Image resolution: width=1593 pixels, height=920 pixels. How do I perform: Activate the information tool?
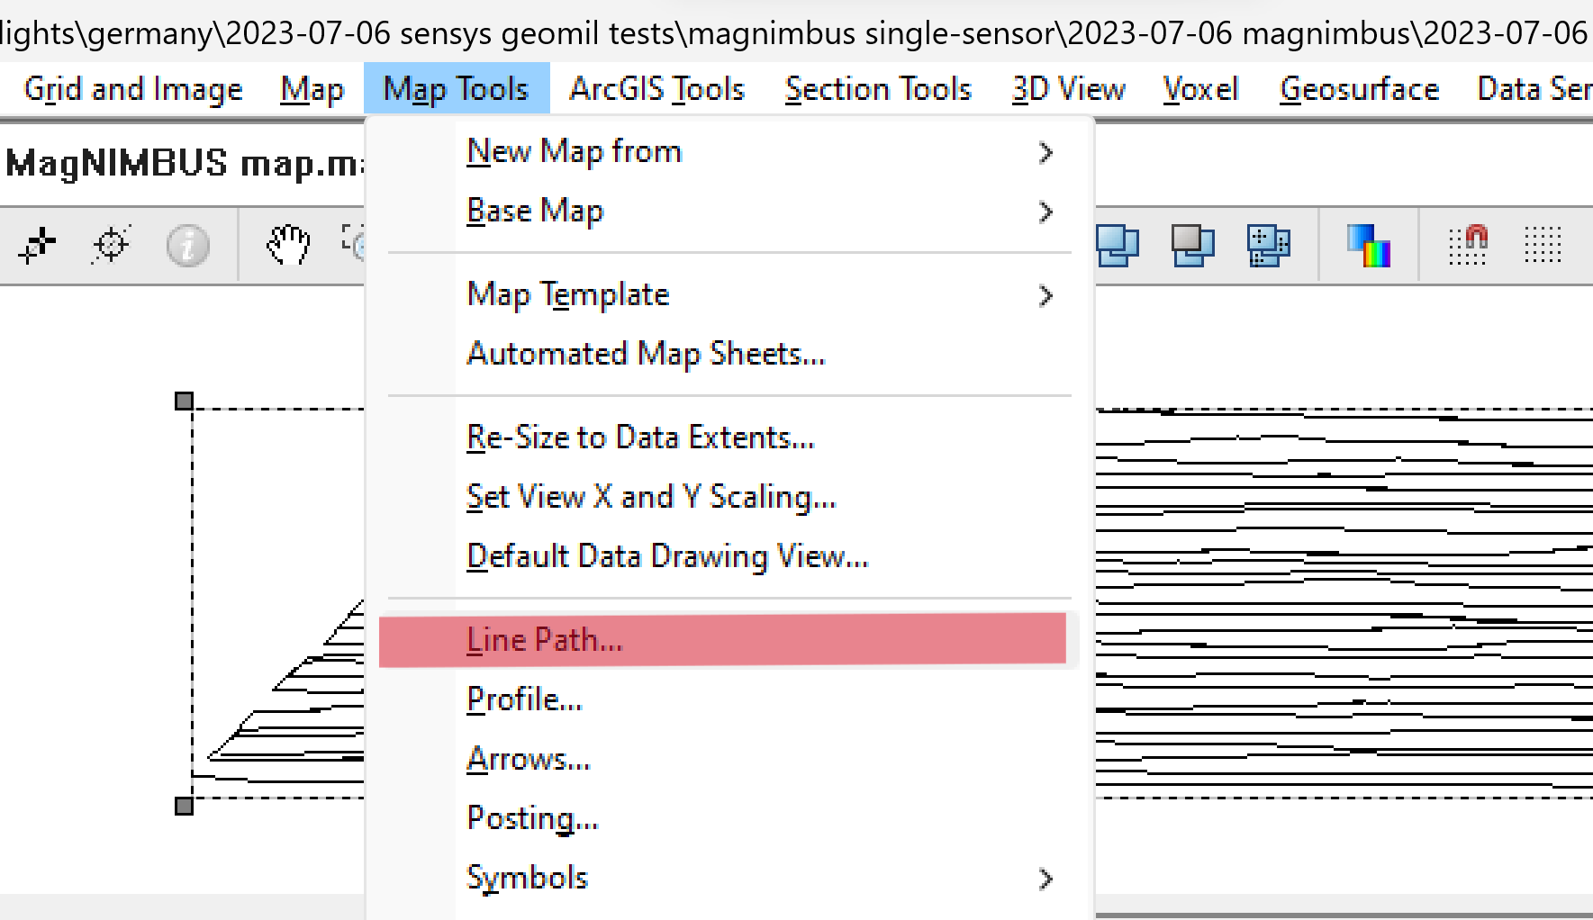pos(187,245)
